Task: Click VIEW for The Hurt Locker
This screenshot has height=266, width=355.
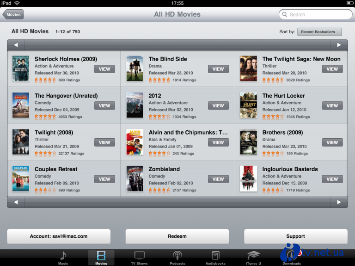Action: point(332,105)
